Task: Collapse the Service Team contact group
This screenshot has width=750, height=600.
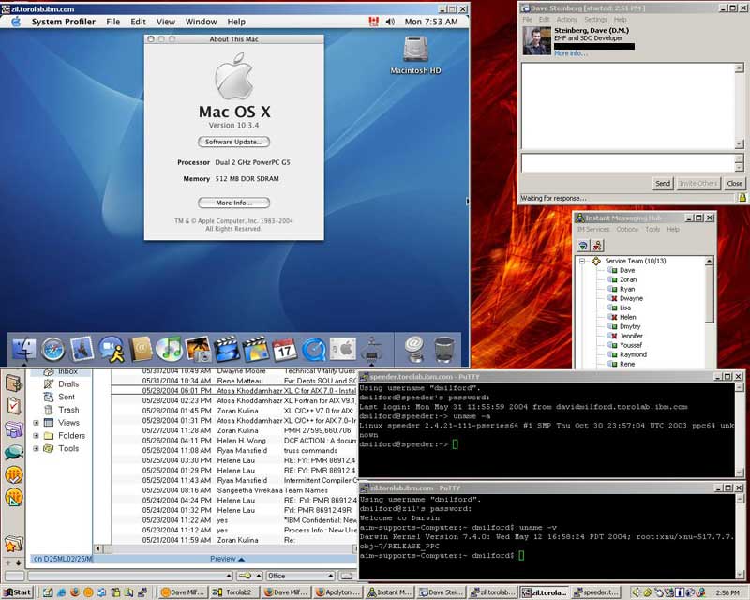Action: [x=582, y=261]
